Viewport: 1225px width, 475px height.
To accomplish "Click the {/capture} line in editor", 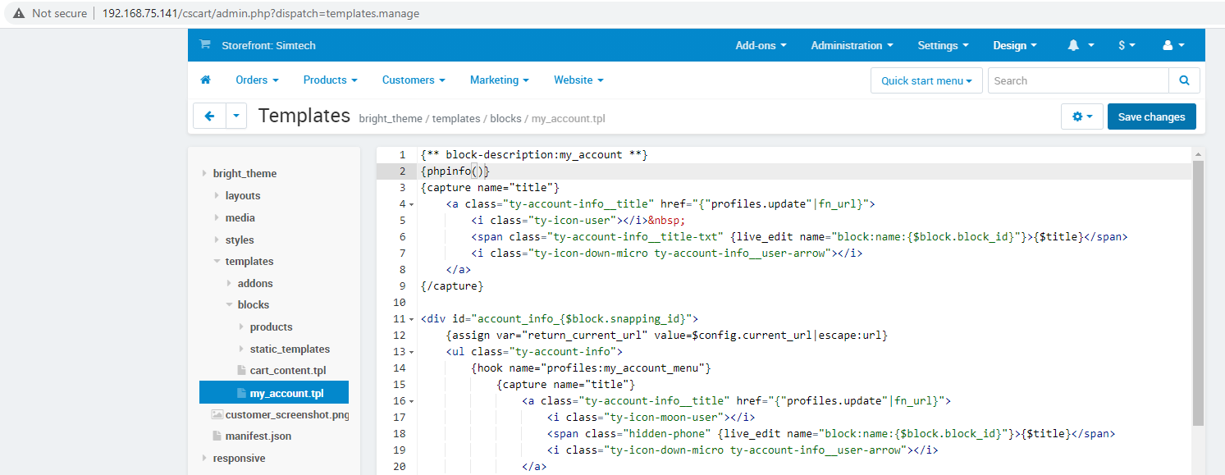I will point(452,286).
